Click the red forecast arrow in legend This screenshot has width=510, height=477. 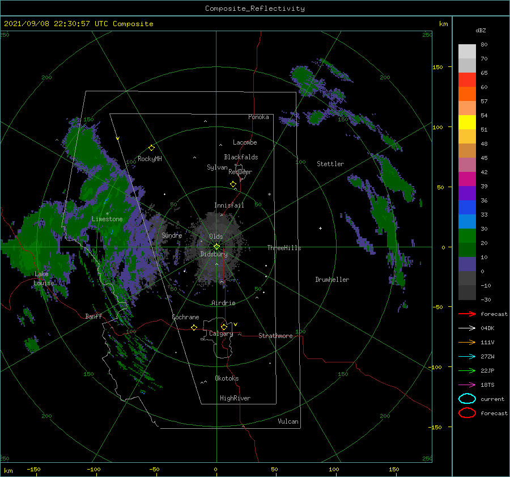(x=467, y=314)
